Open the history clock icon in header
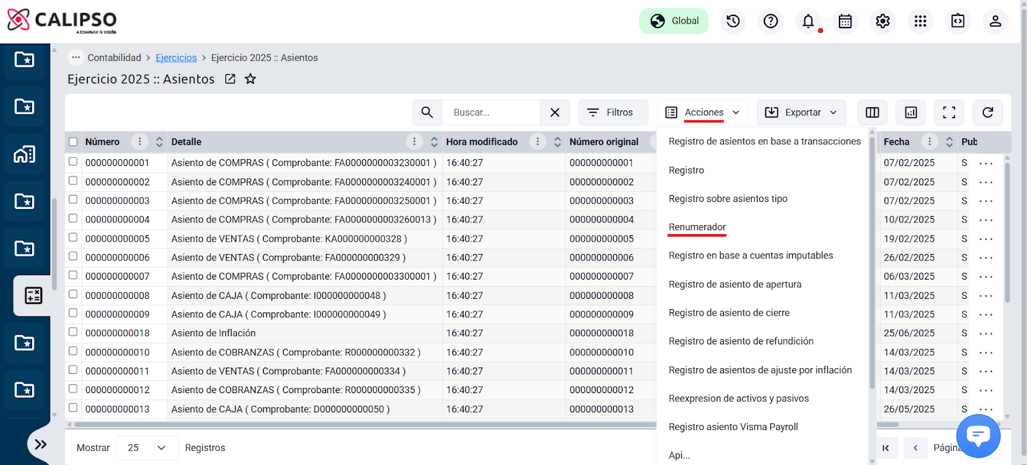The image size is (1027, 465). click(x=733, y=21)
